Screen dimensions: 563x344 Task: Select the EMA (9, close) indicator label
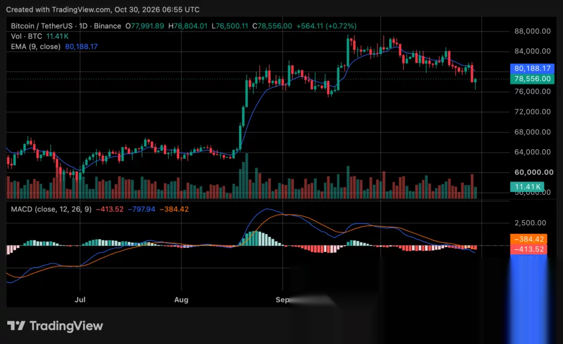point(36,47)
